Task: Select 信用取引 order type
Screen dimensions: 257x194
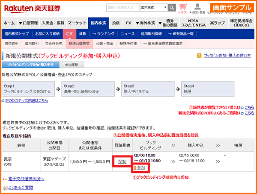Action: (32, 44)
